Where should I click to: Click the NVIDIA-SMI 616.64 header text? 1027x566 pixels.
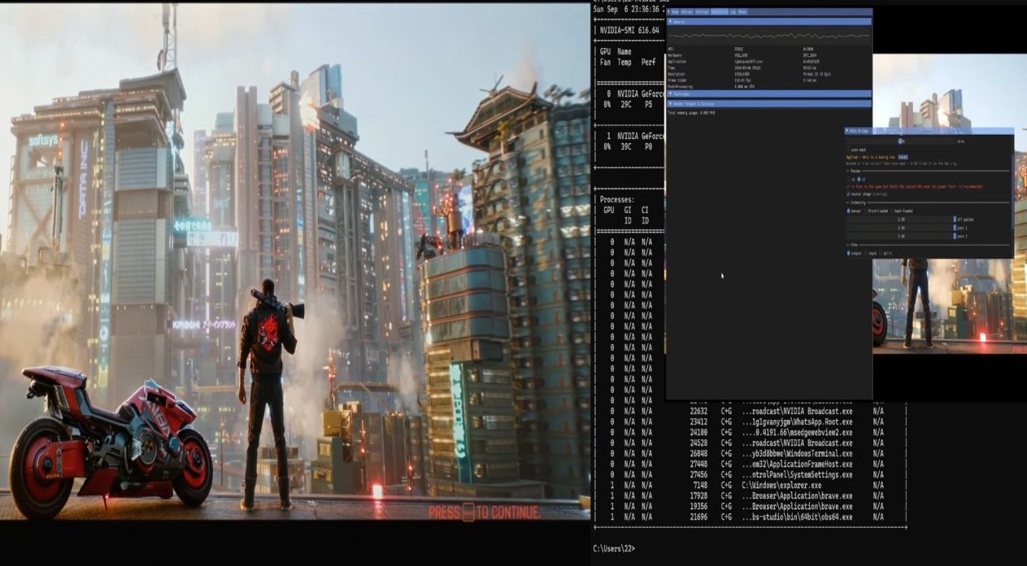(629, 30)
